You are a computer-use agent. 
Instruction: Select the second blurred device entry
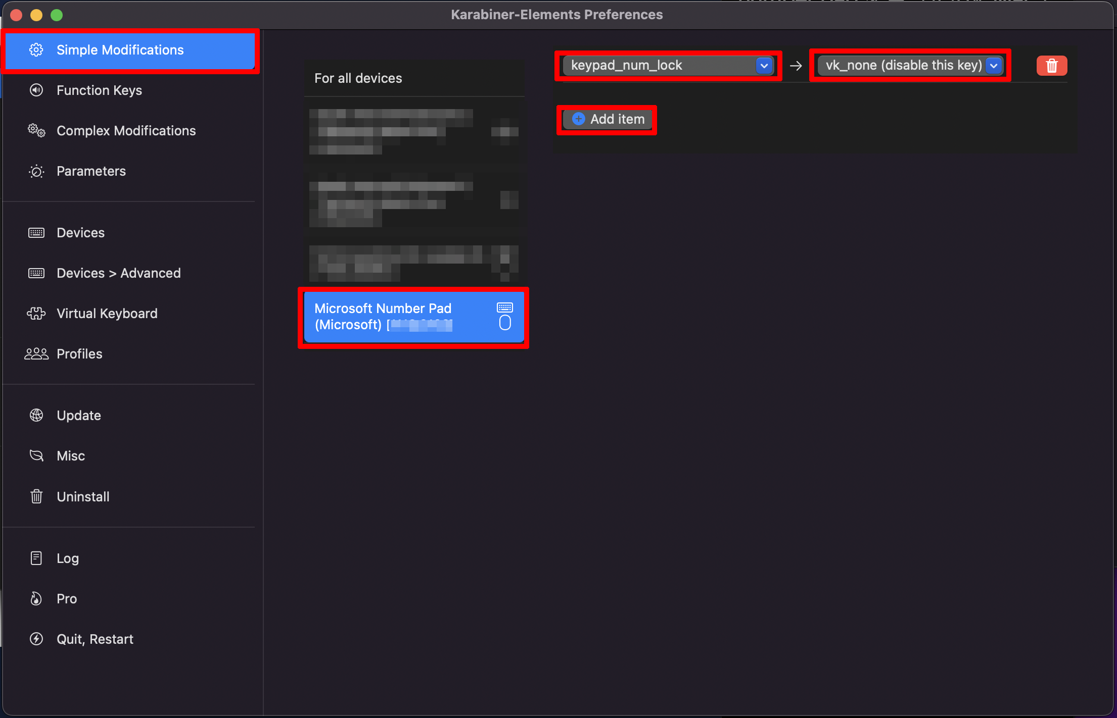[414, 200]
